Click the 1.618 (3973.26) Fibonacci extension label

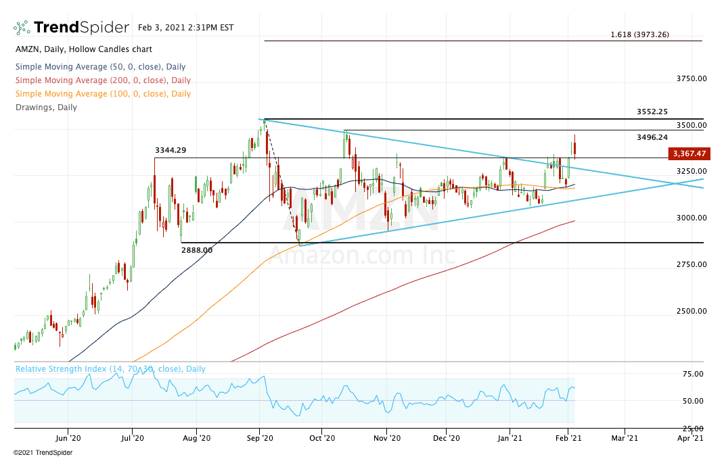pyautogui.click(x=639, y=34)
